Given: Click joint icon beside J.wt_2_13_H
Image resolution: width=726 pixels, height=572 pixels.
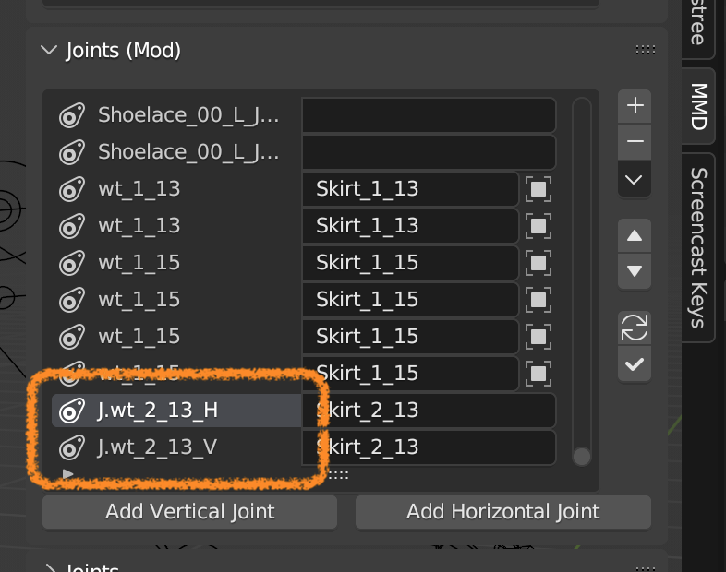Looking at the screenshot, I should click(x=70, y=411).
